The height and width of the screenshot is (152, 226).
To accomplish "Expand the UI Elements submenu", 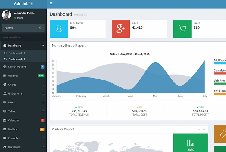I will (43, 93).
